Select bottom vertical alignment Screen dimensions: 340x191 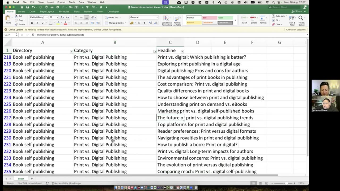(x=86, y=18)
